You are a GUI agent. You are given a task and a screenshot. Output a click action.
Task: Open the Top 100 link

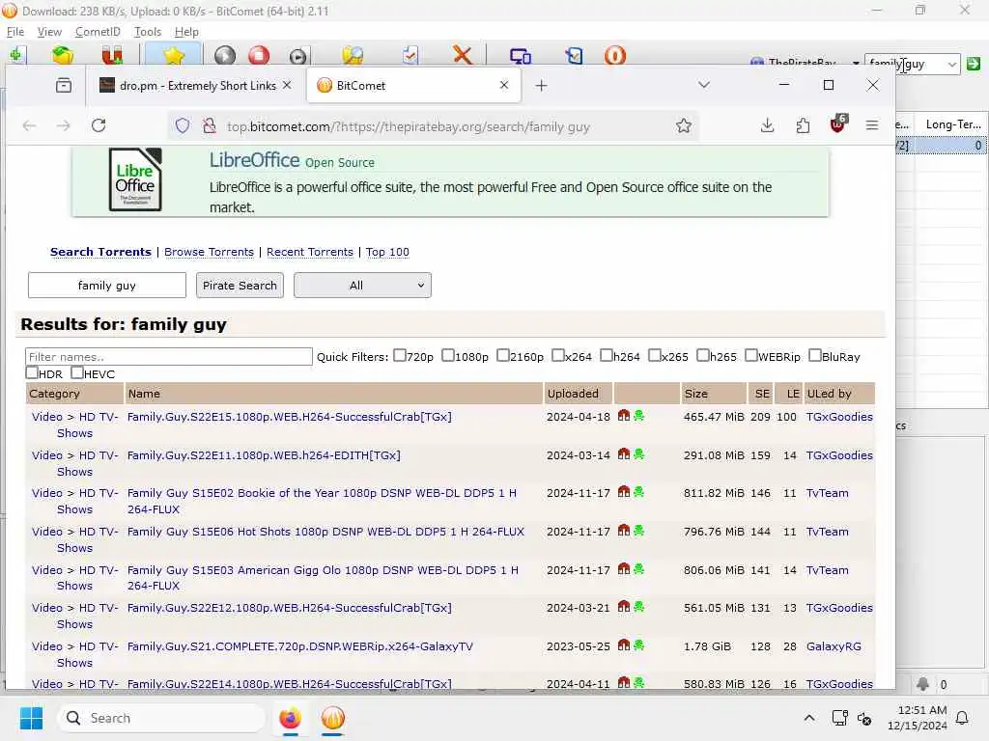pyautogui.click(x=387, y=252)
